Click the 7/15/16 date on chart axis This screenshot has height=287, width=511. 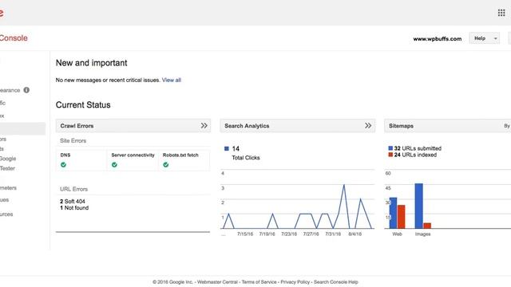click(x=245, y=234)
